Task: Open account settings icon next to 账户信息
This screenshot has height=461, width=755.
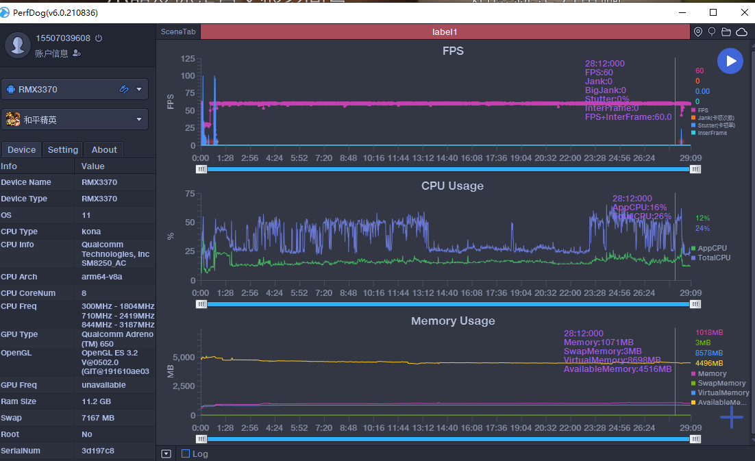Action: (77, 53)
